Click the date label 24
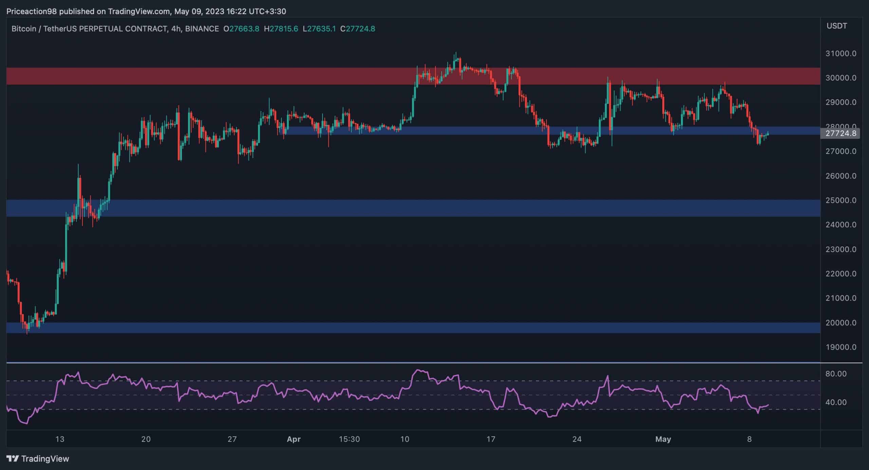This screenshot has width=869, height=470. tap(577, 439)
